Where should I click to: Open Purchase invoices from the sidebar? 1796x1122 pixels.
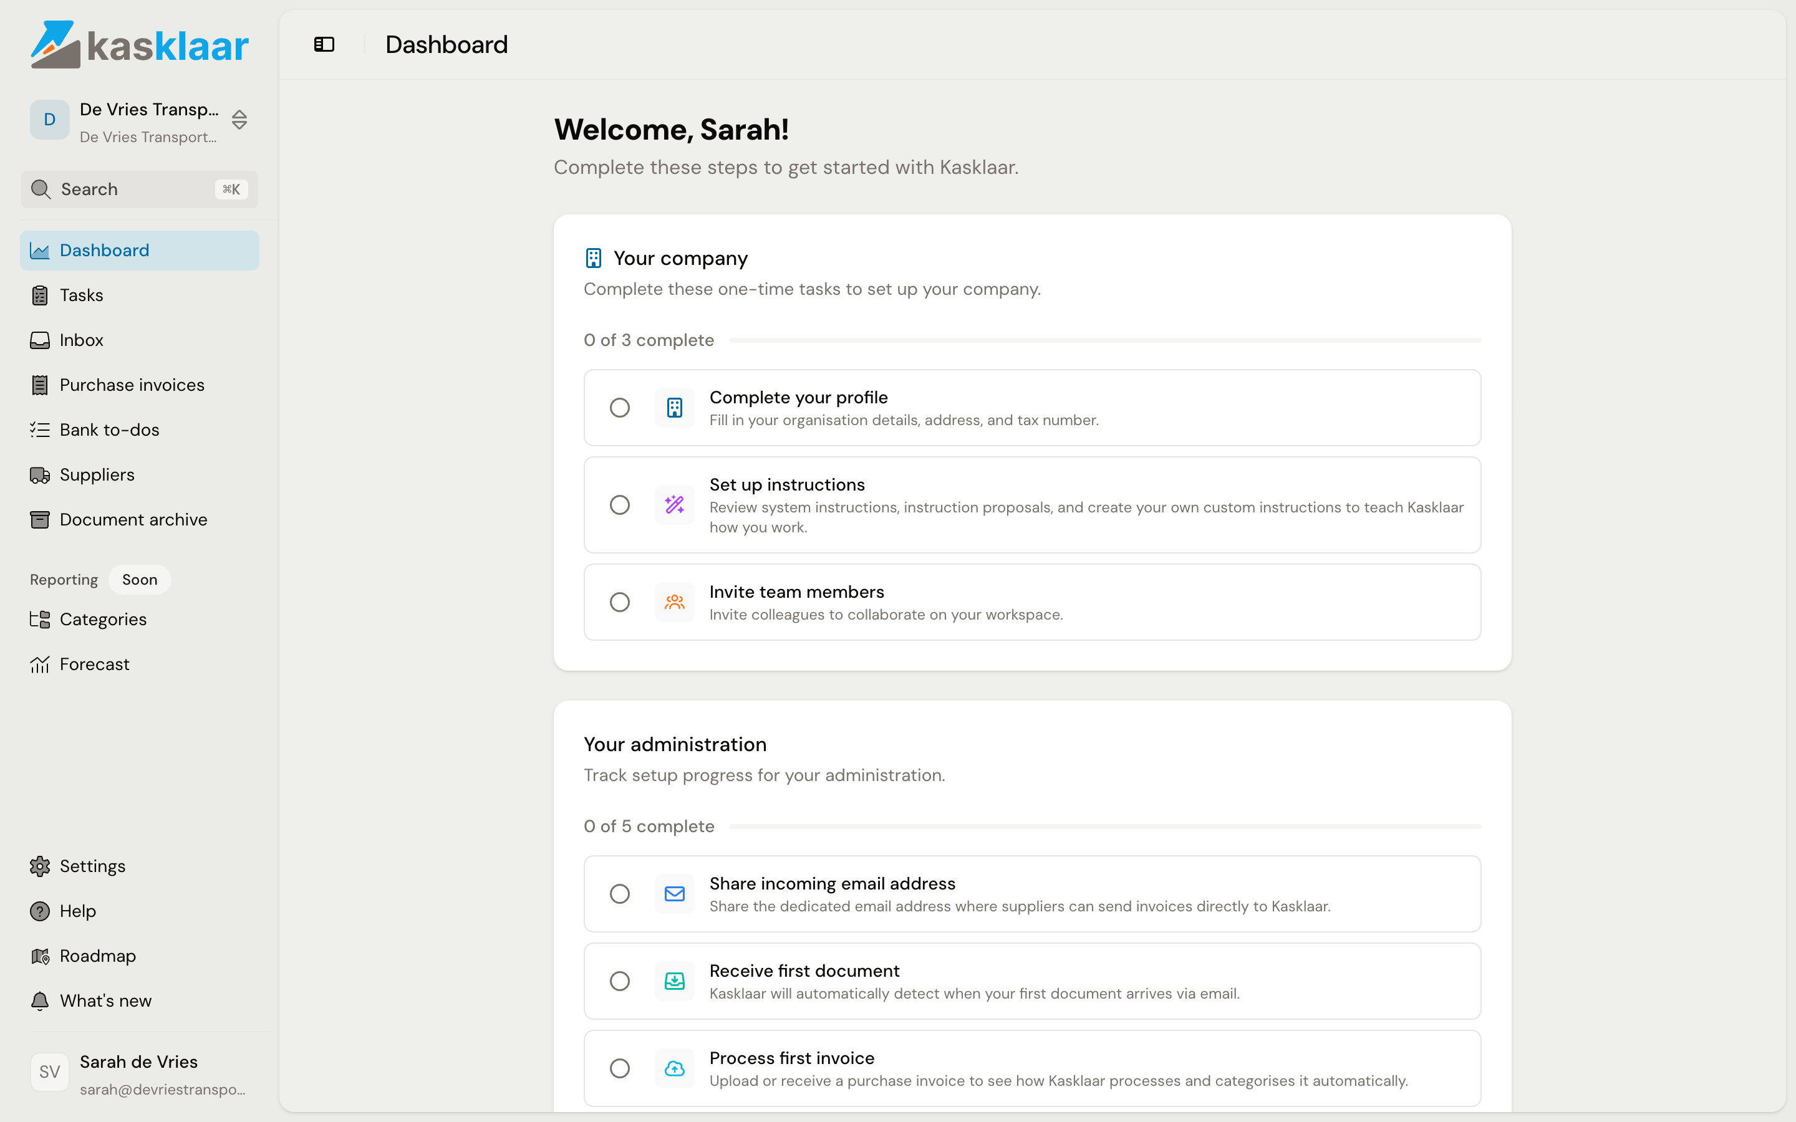coord(140,385)
